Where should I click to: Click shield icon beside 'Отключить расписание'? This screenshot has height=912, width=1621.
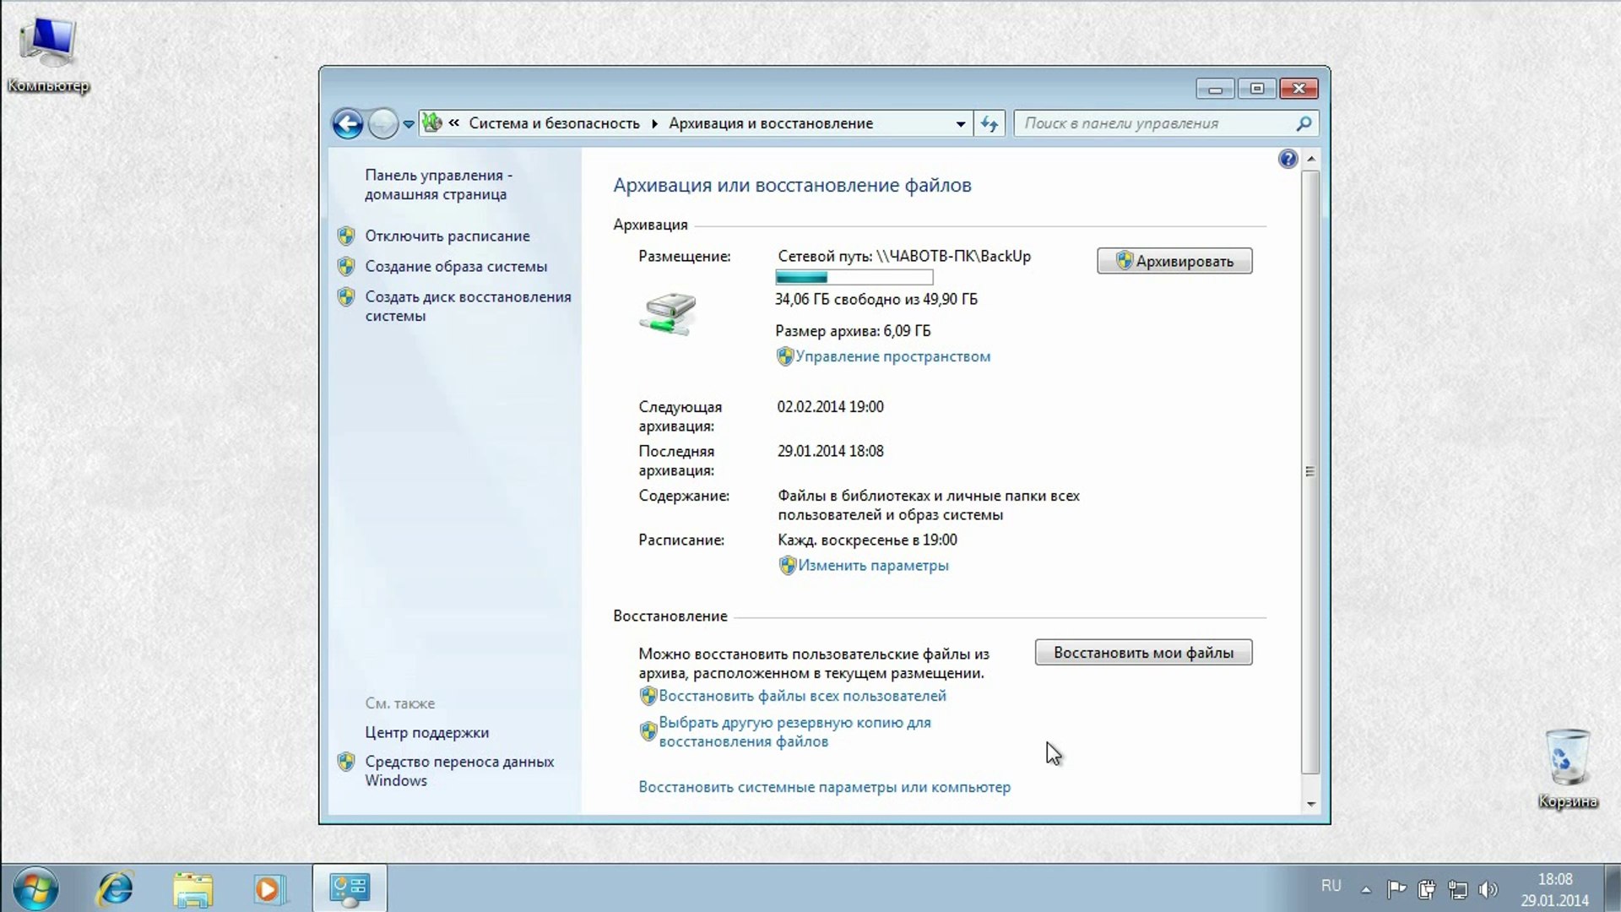click(346, 236)
